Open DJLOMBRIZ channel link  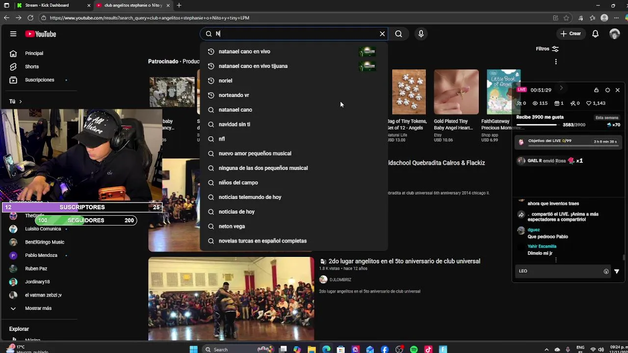click(x=340, y=279)
